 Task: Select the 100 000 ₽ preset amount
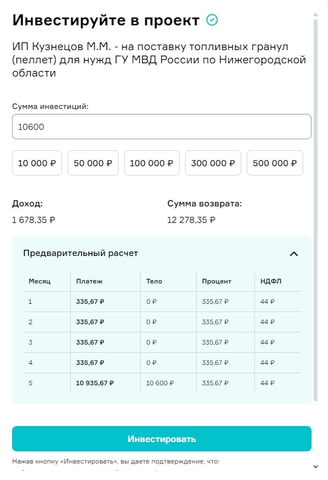point(152,163)
